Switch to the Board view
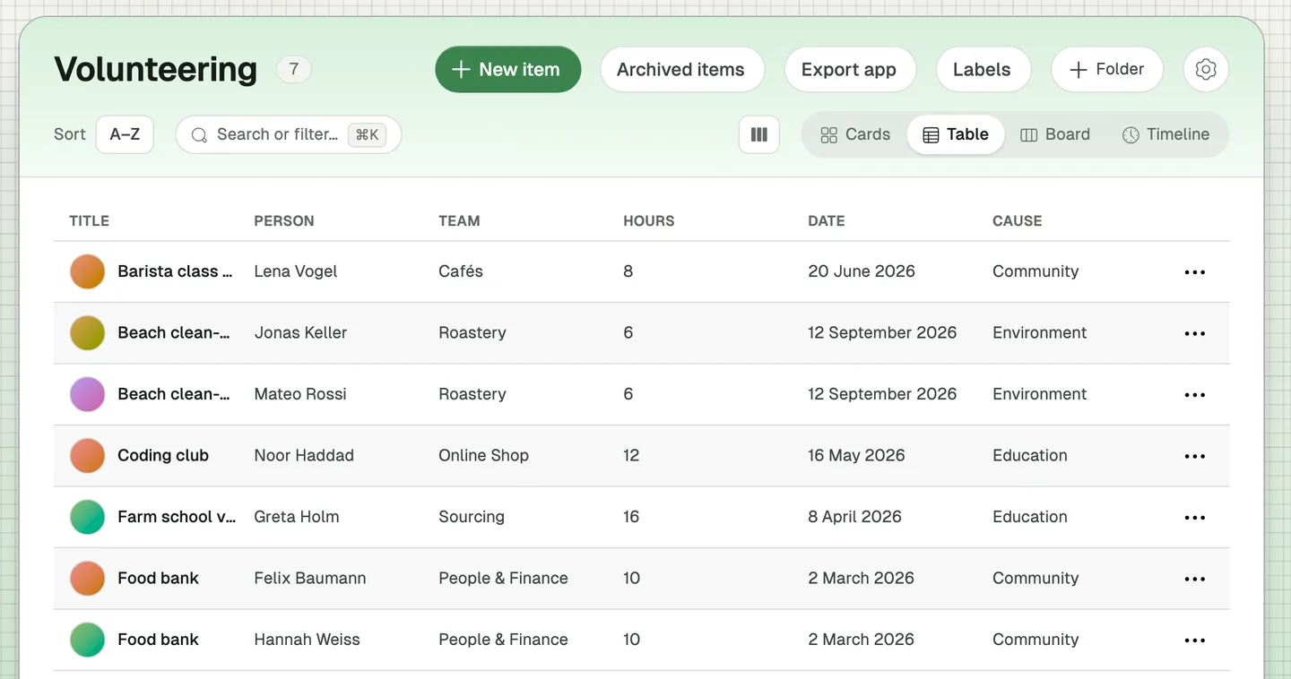 pos(1055,134)
